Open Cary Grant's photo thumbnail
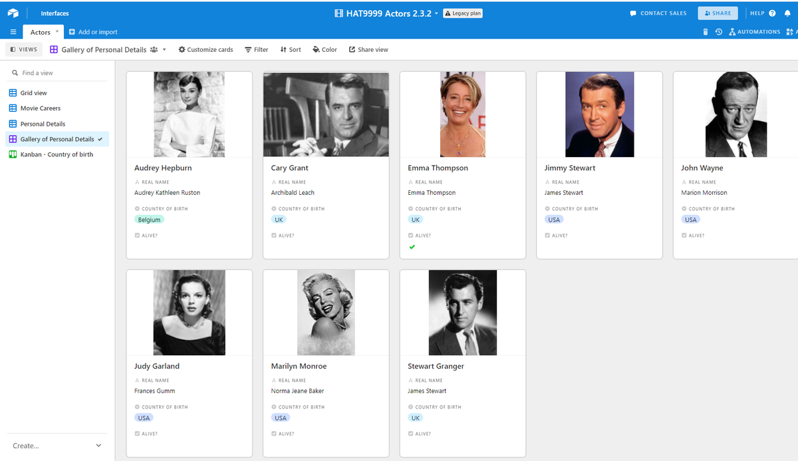Screen dimensions: 798x461 (326, 114)
